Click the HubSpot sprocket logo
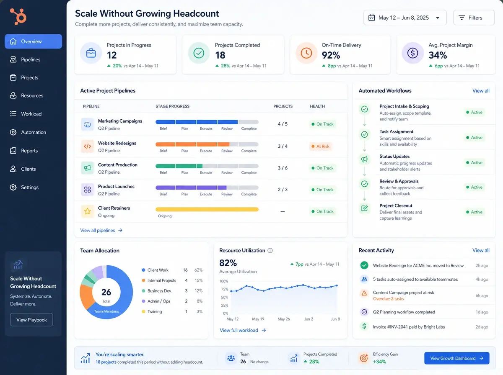The width and height of the screenshot is (503, 375). pos(18,16)
